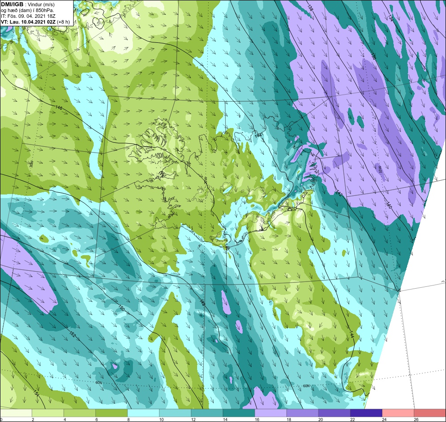Click the '144' contour label near Iceland's north coast
The image size is (446, 422).
[x=259, y=136]
